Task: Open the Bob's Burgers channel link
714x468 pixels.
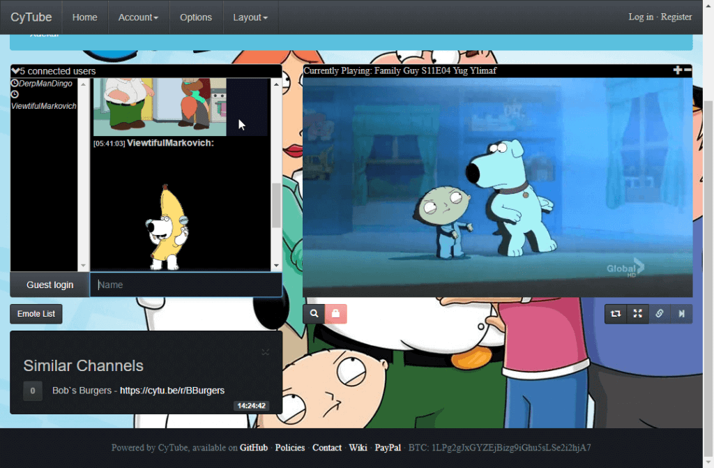Action: 172,391
